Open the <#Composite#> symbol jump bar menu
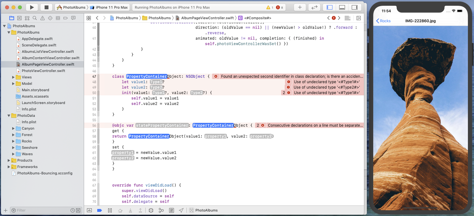Screen dimensions: 474x216 tap(255, 18)
